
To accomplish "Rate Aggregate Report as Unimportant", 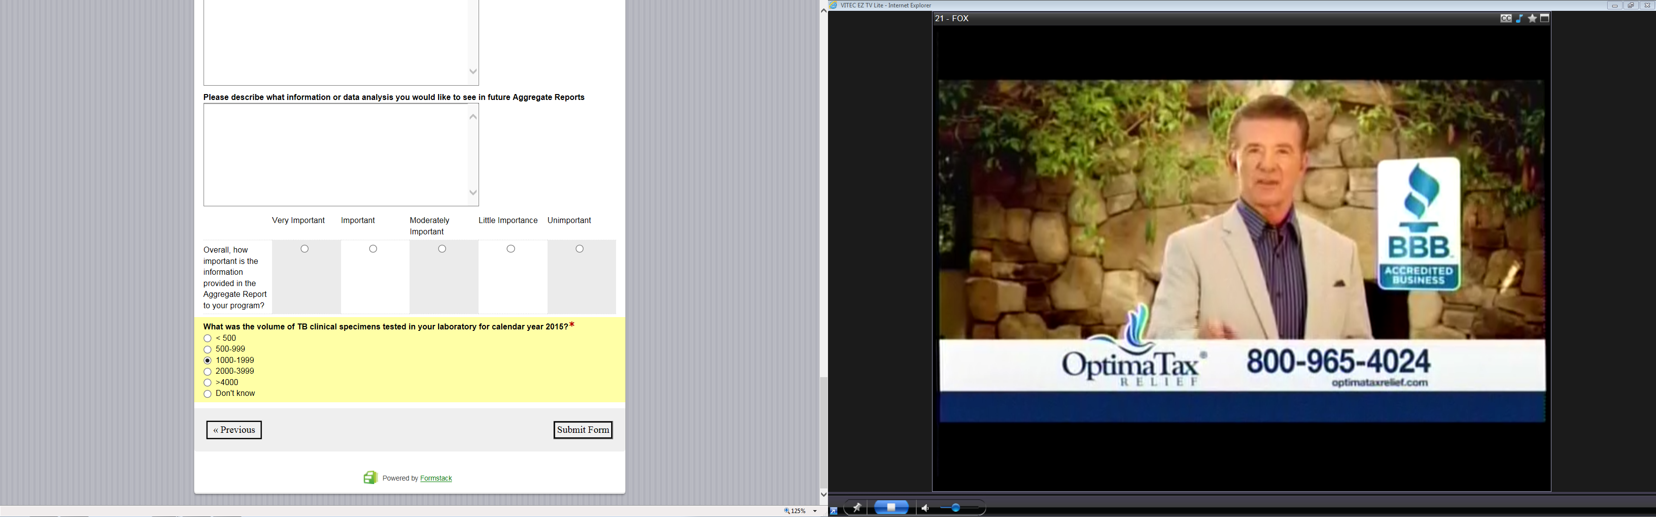I will coord(580,249).
